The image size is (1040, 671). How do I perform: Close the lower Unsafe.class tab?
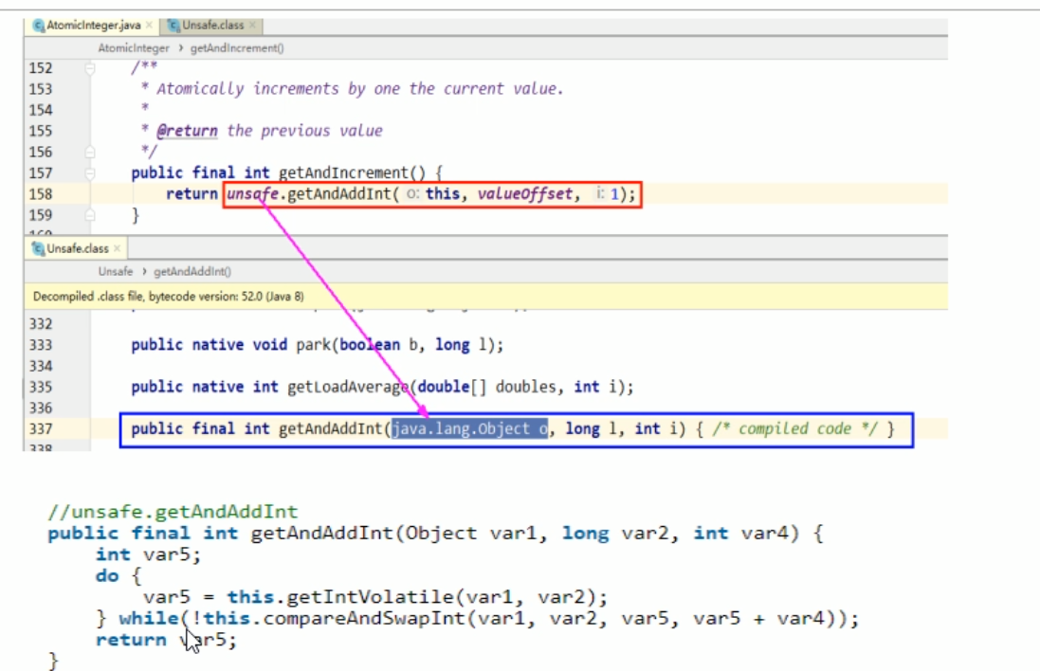pyautogui.click(x=117, y=248)
